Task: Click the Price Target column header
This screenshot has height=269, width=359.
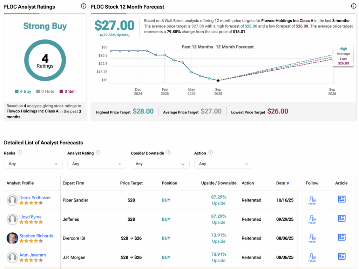Action: [x=131, y=183]
